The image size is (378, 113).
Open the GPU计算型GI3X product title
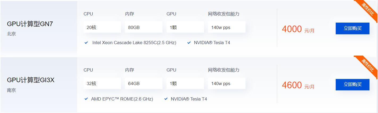(x=31, y=80)
